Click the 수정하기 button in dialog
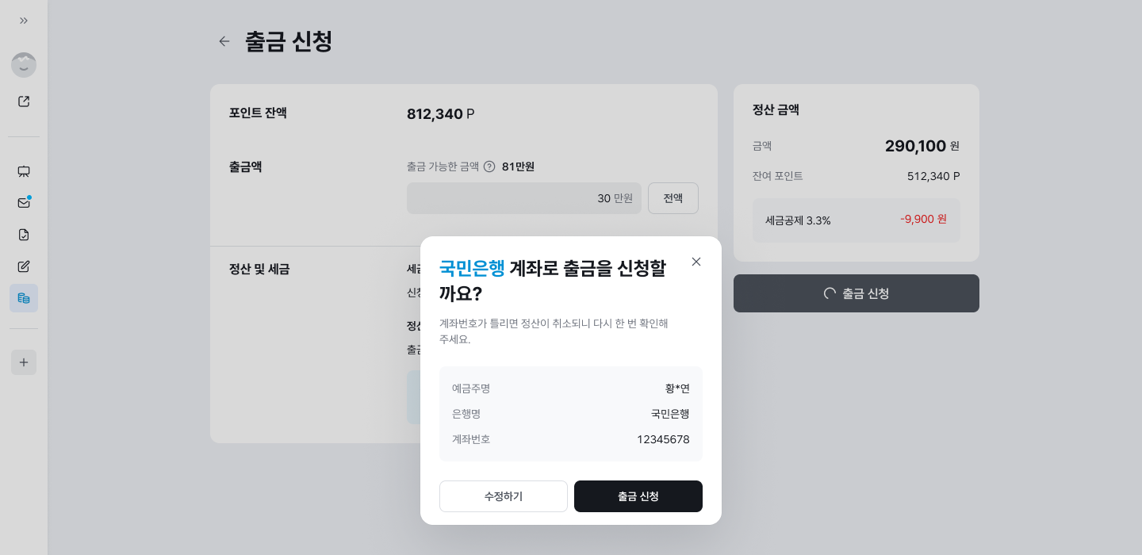1142x555 pixels. pos(504,496)
